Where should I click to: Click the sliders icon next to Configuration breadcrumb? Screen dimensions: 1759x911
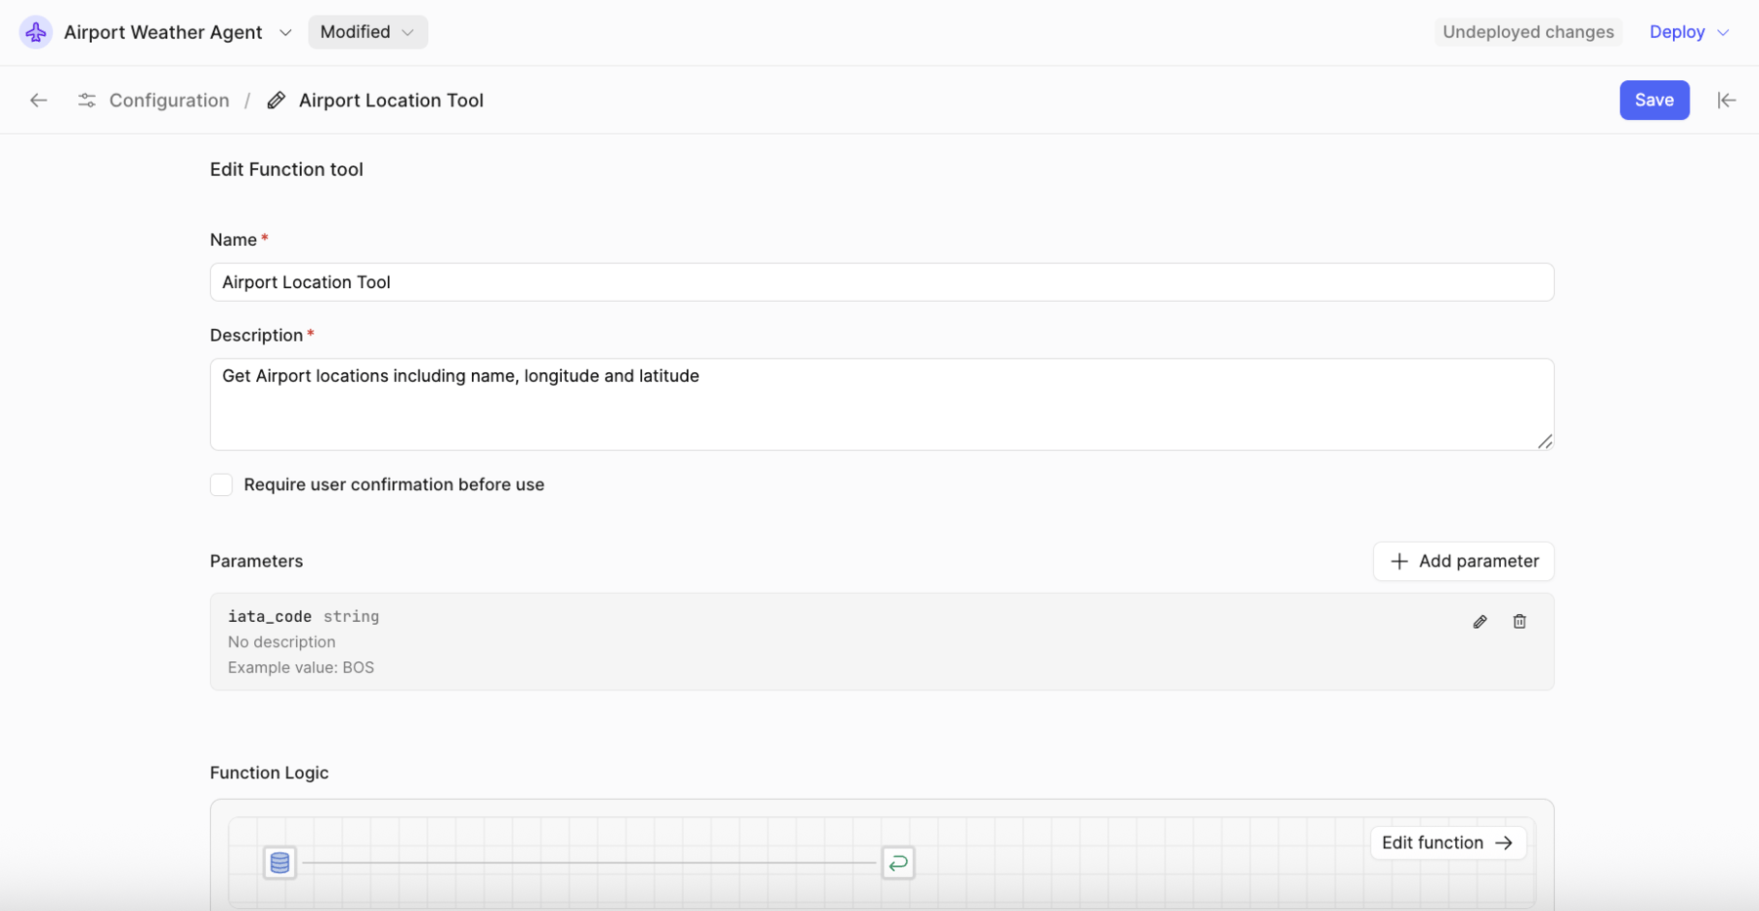[86, 100]
